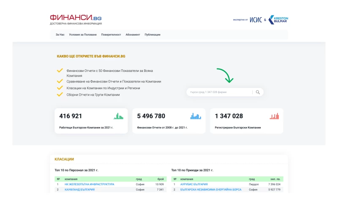The height and width of the screenshot is (203, 338).
Task: Click 'Сравняване на Финансови Отчети' line
Action: tap(114, 82)
